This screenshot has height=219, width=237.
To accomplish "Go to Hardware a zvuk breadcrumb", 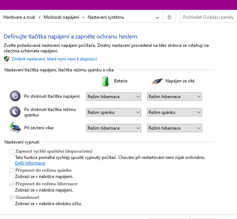I will point(19,17).
